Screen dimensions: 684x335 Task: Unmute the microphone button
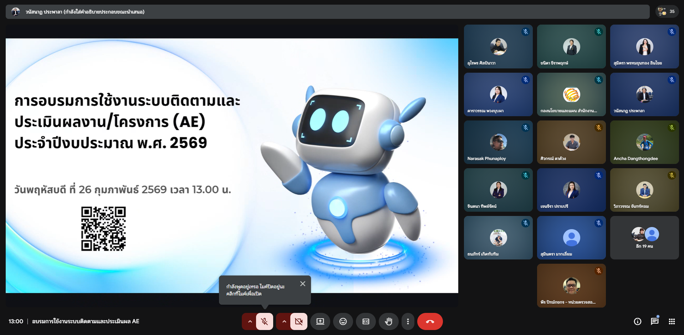264,321
